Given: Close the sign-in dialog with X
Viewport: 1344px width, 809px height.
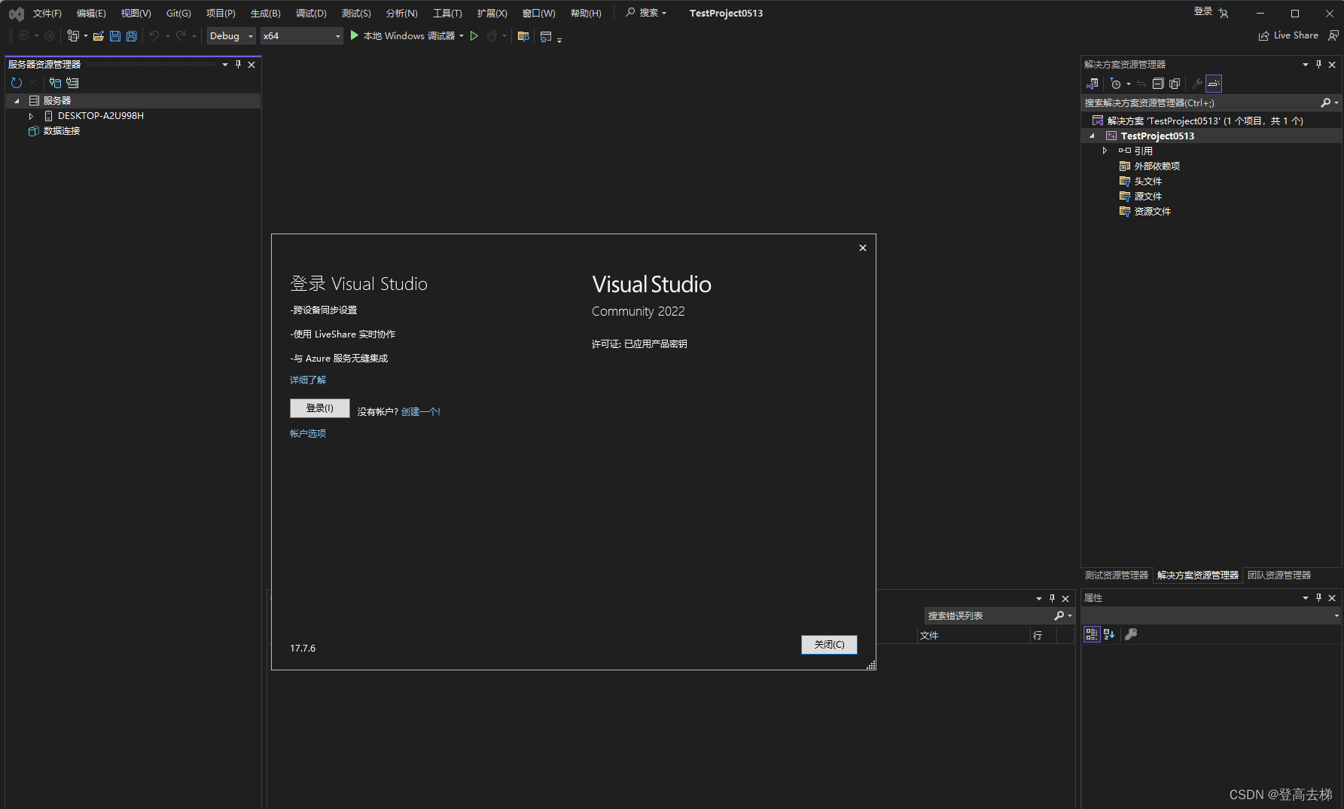Looking at the screenshot, I should point(863,248).
